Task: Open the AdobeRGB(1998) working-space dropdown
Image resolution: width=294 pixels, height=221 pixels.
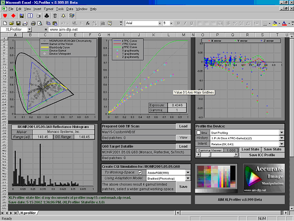Action: coord(188,172)
